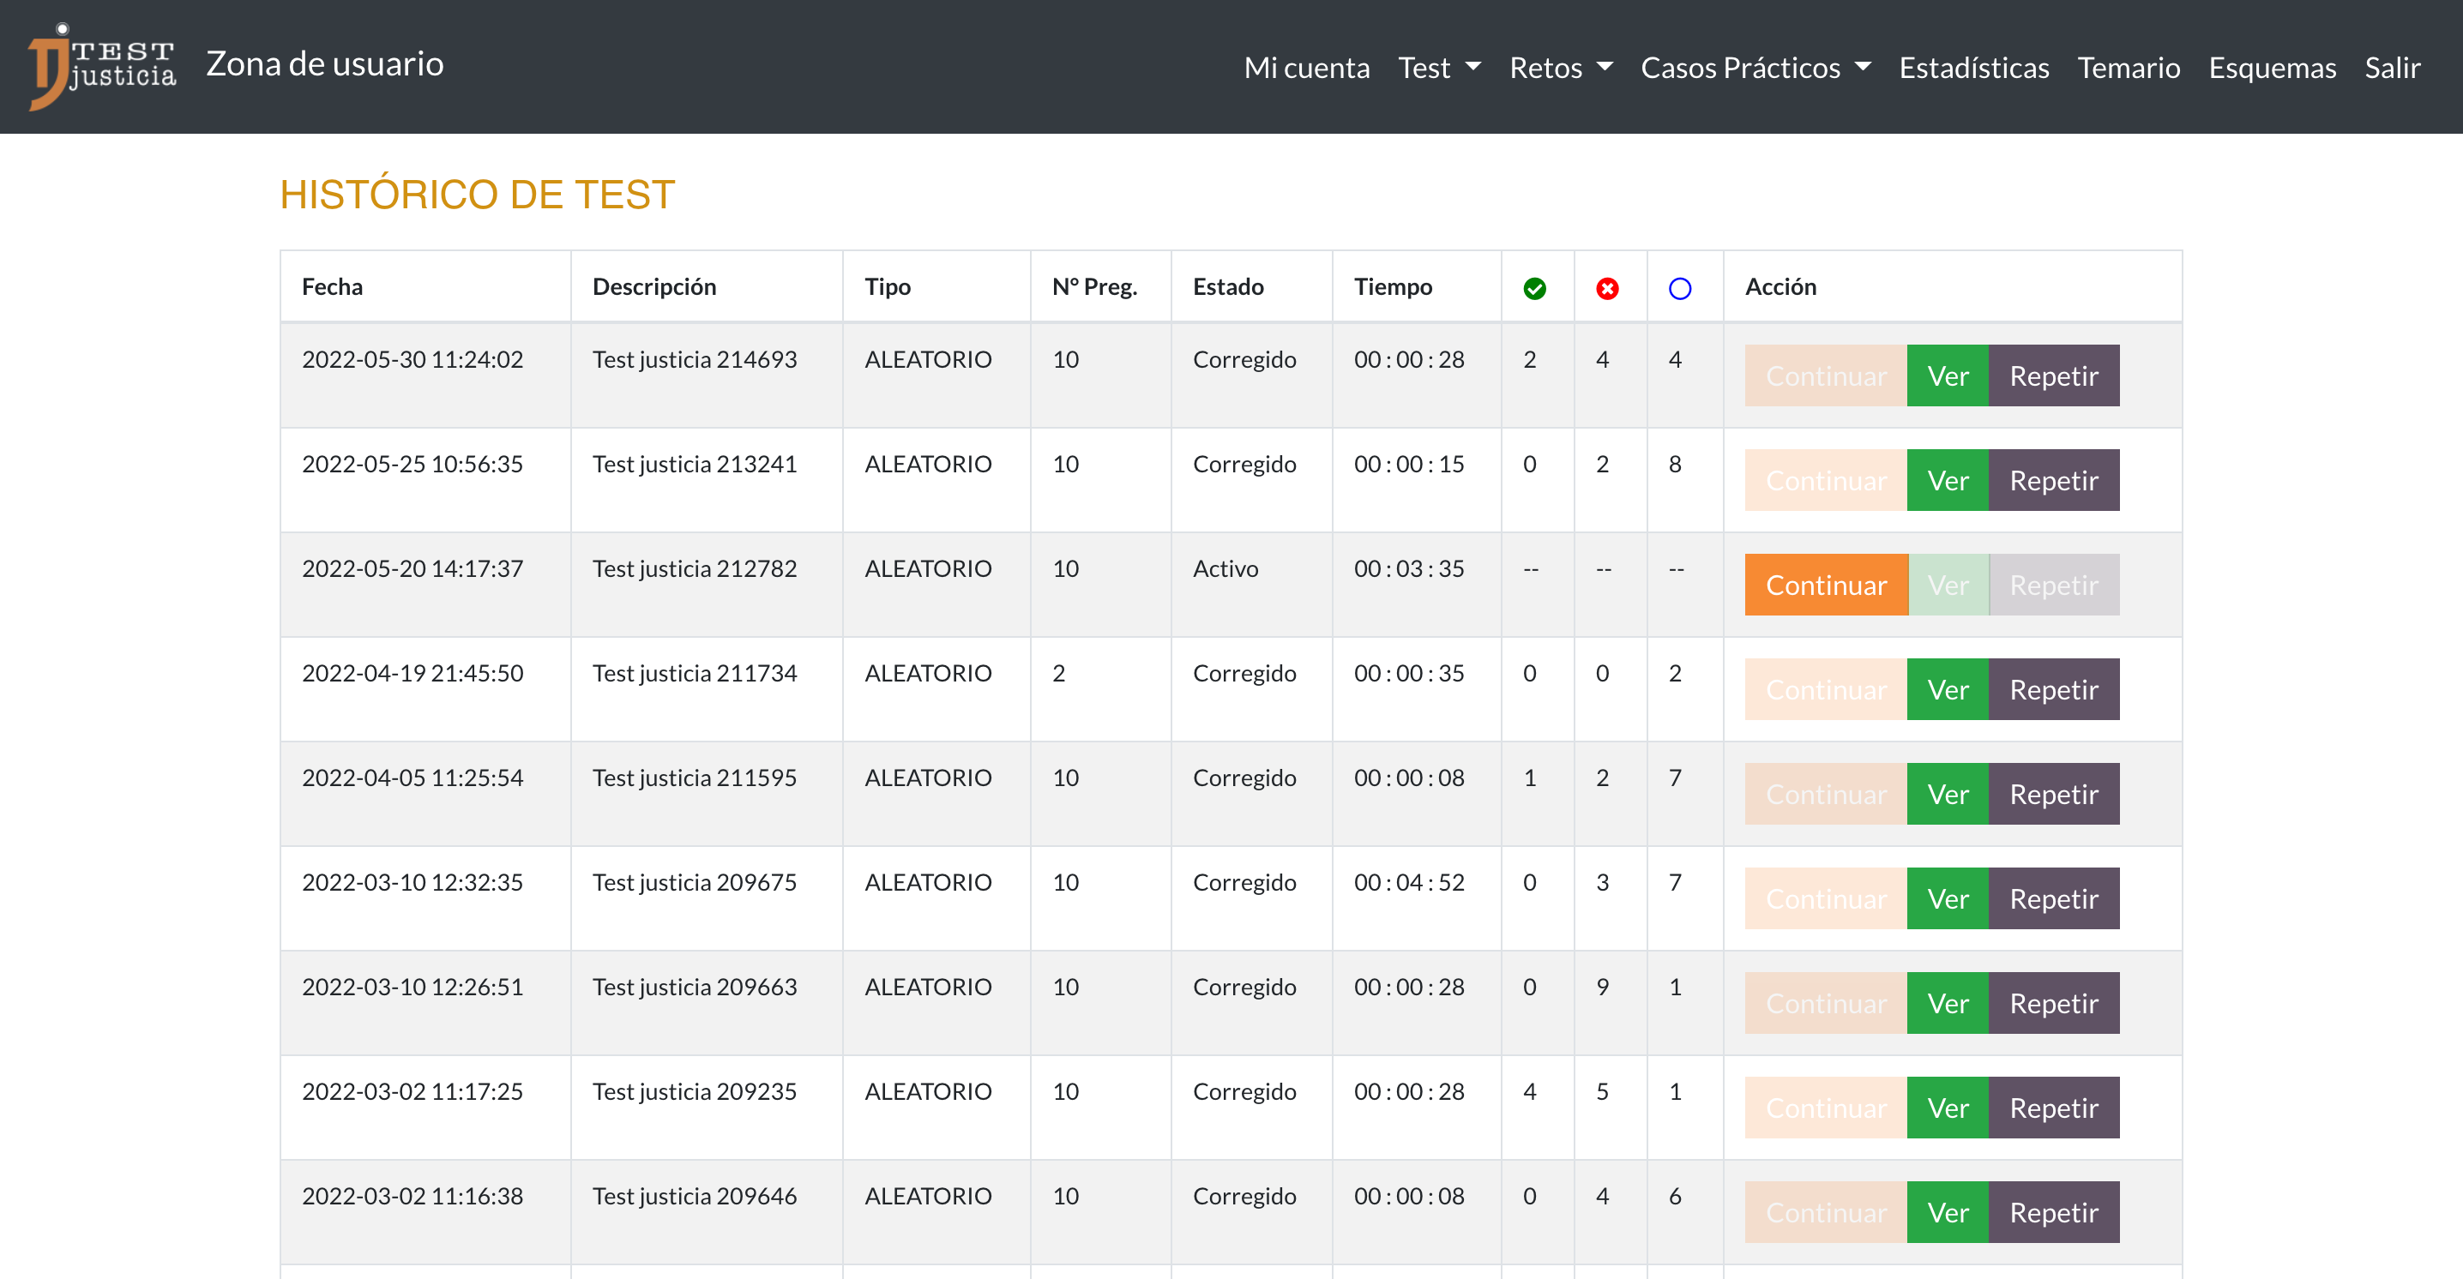
Task: Click faded Continuar for Test justicia 211734
Action: tap(1825, 689)
